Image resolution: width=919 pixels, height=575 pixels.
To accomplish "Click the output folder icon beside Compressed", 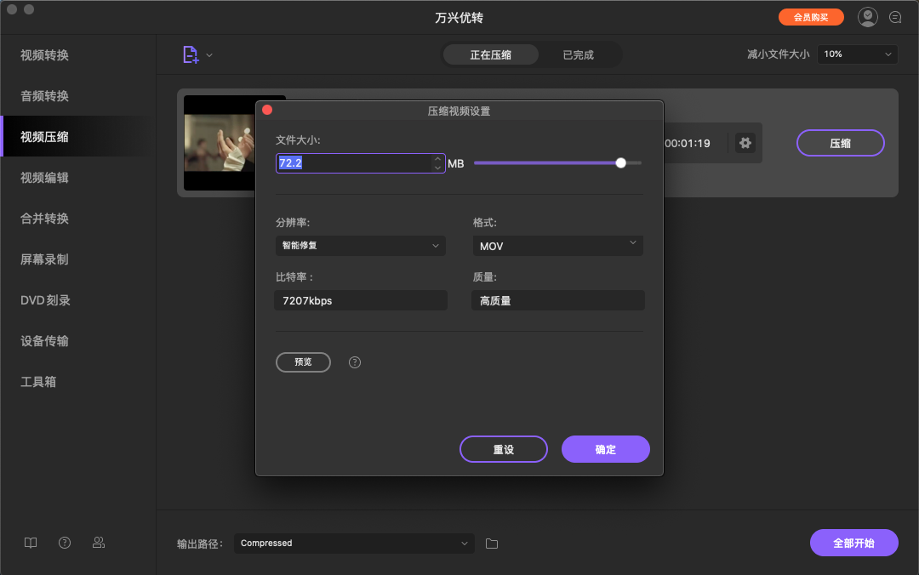I will pos(491,543).
